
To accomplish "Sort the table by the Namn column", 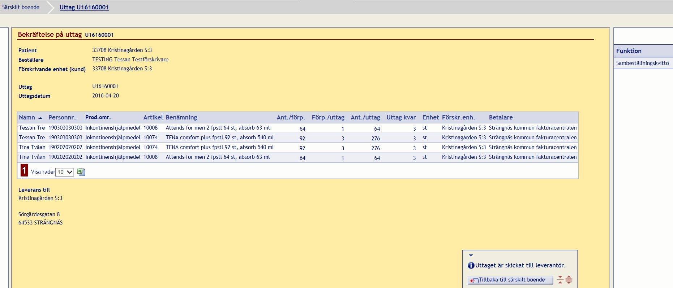I will click(x=27, y=117).
